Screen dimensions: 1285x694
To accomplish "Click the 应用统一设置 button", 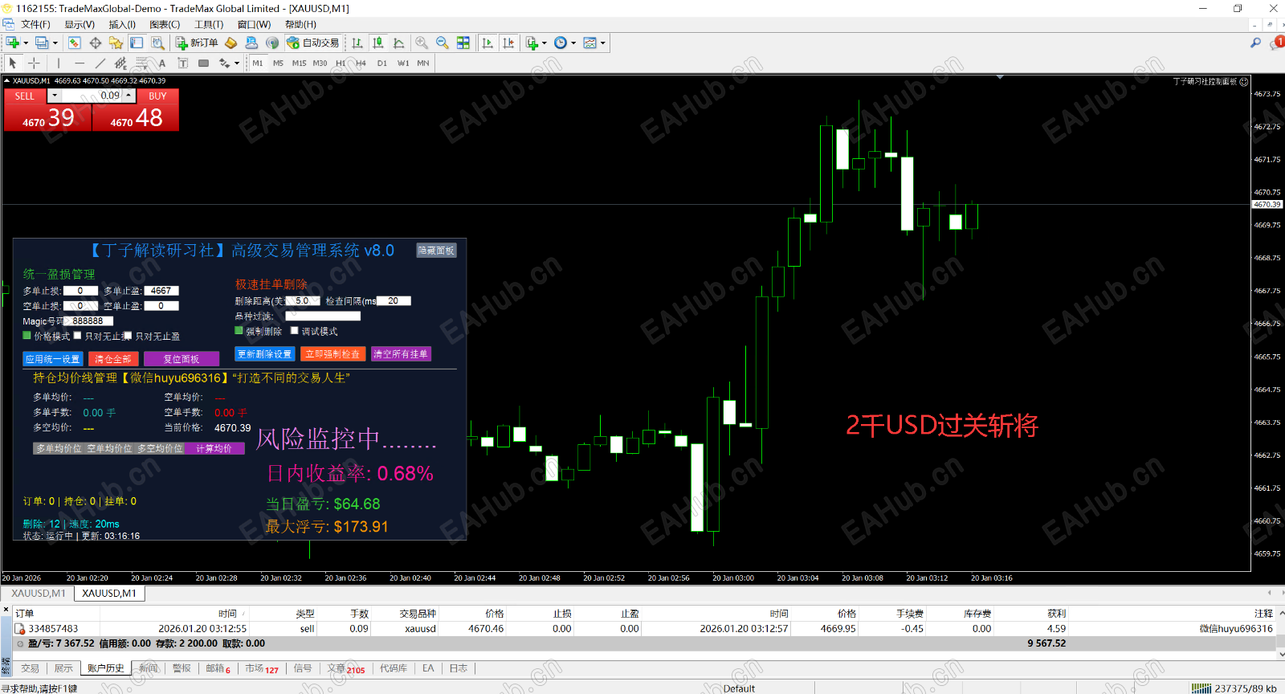I will [x=53, y=359].
